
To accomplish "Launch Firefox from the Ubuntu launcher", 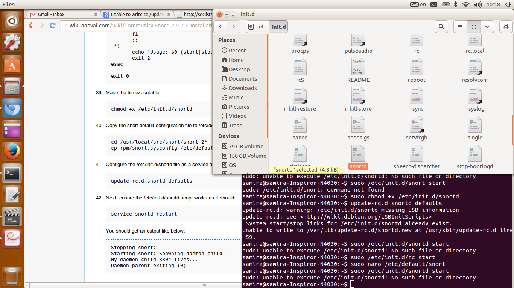I will pyautogui.click(x=12, y=152).
